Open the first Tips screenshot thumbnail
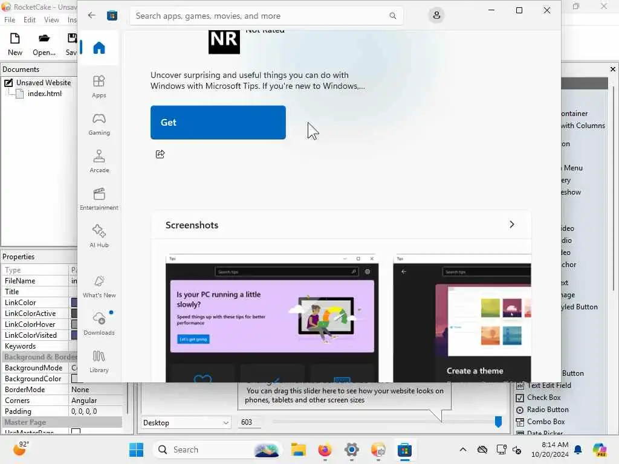The height and width of the screenshot is (464, 619). [x=272, y=318]
